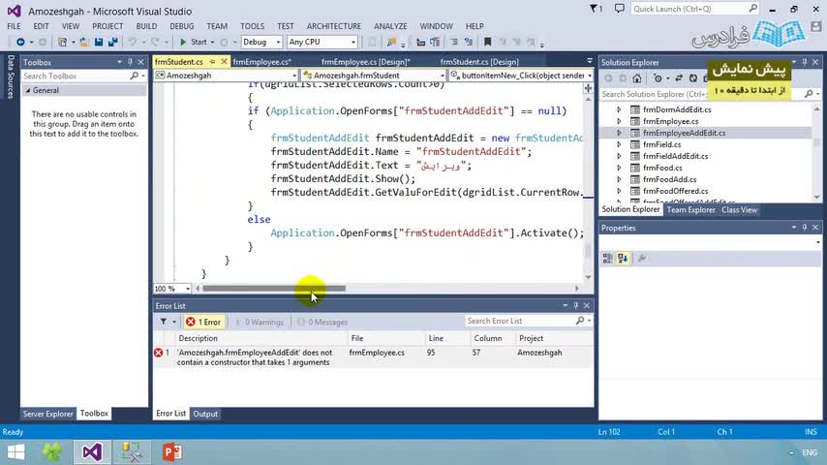Viewport: 827px width, 465px height.
Task: Click Solution Explorer Home icon
Action: coord(637,78)
